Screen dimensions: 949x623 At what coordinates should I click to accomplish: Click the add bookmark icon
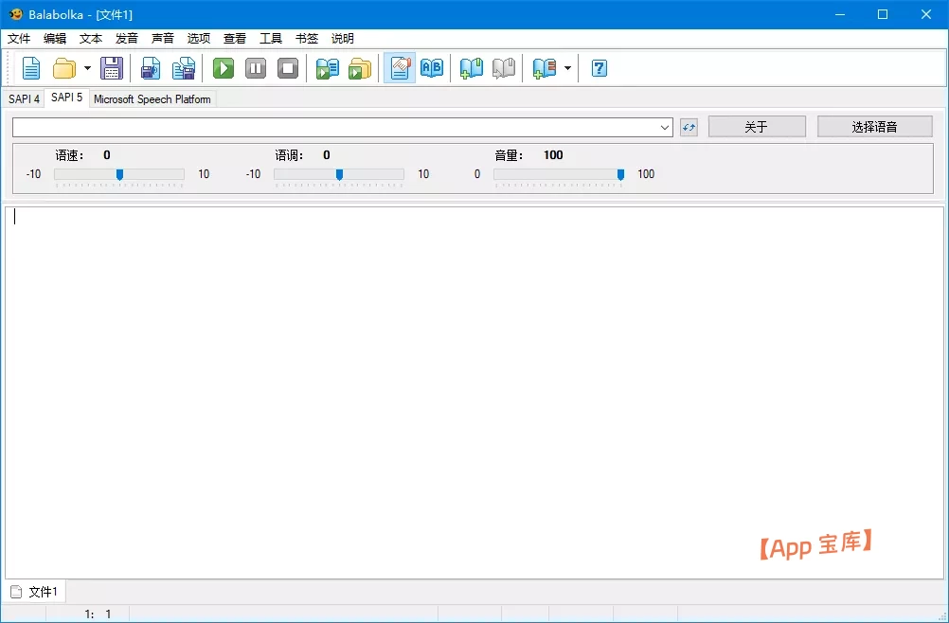(472, 68)
